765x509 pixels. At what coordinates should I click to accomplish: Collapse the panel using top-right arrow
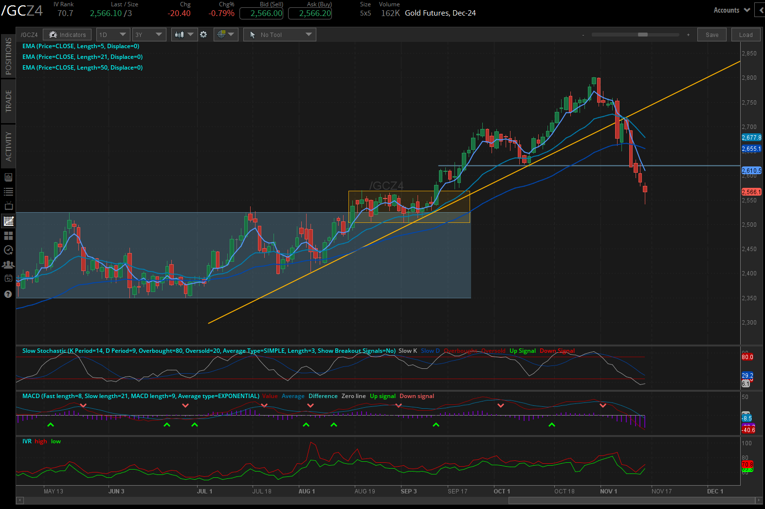click(x=761, y=10)
